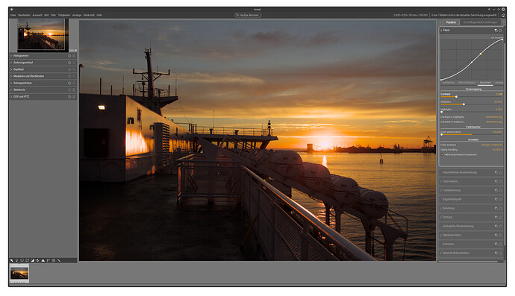This screenshot has width=515, height=296.
Task: Click reset icon of Eingabefarbprofil module
Action: tap(501, 199)
